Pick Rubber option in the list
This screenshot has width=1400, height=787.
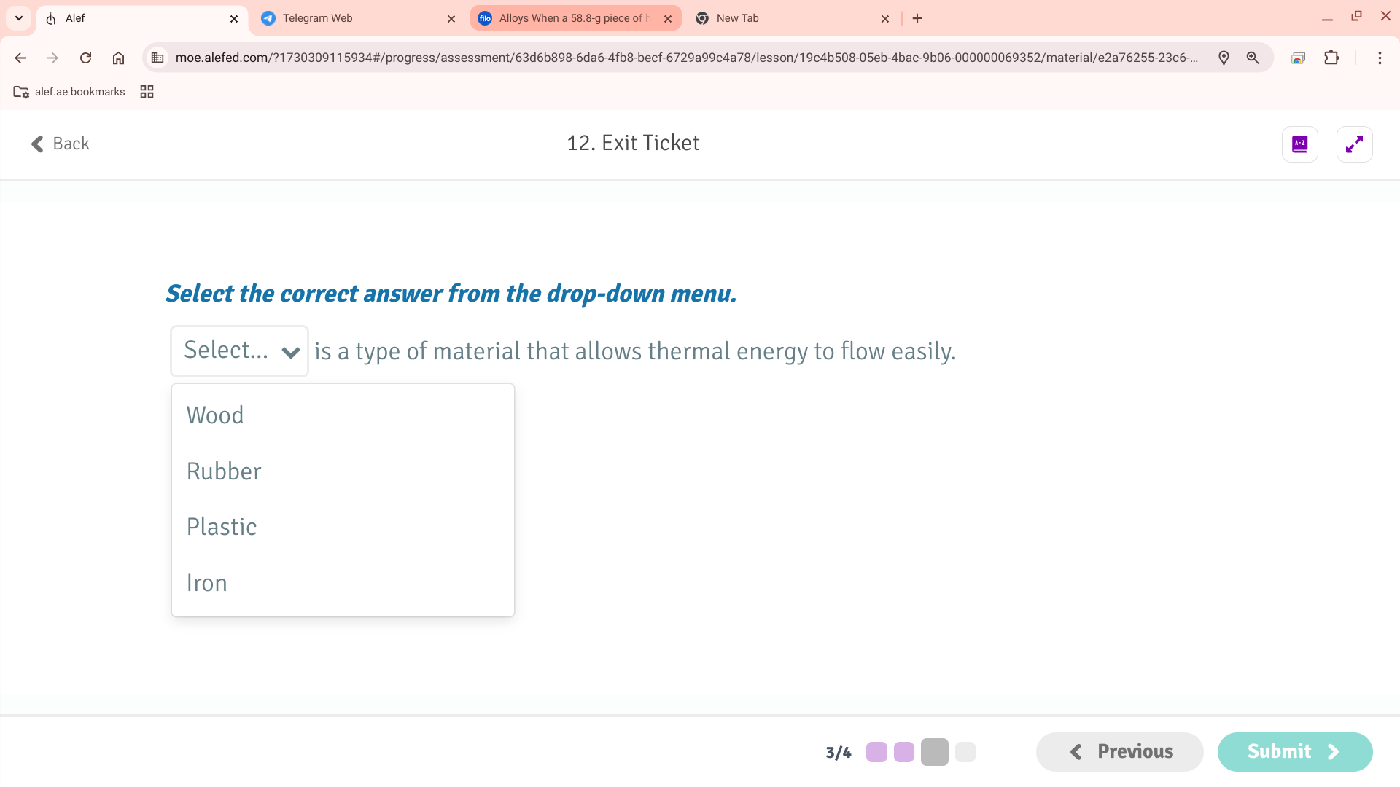pos(224,471)
